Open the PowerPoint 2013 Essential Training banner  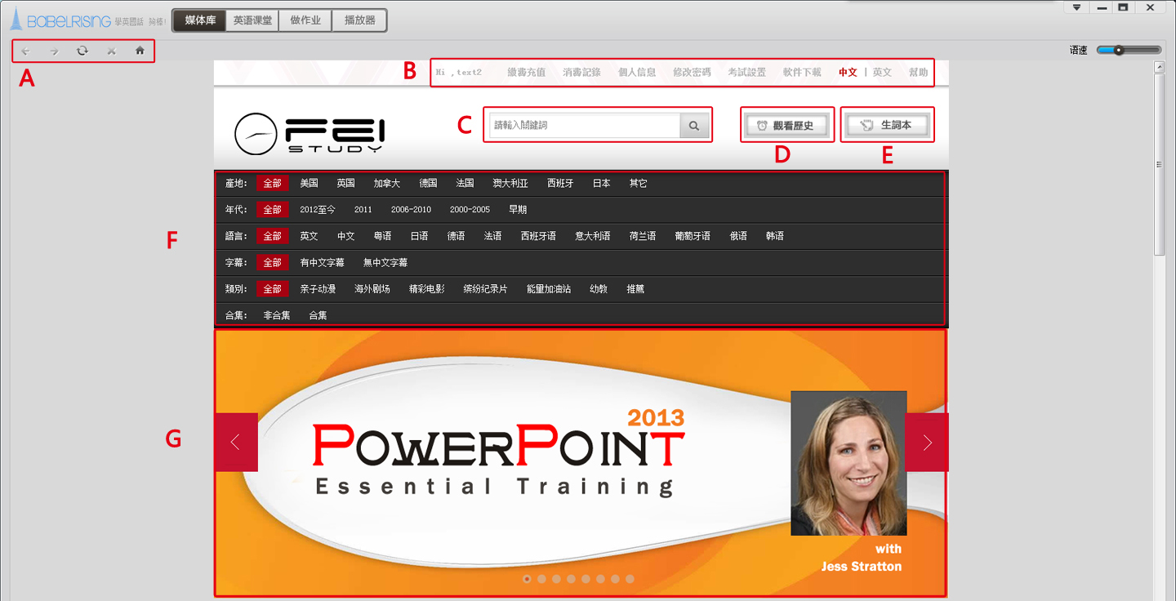tap(581, 463)
